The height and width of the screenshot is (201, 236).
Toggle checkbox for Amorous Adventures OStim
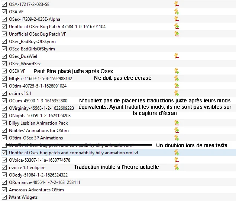tap(4, 190)
